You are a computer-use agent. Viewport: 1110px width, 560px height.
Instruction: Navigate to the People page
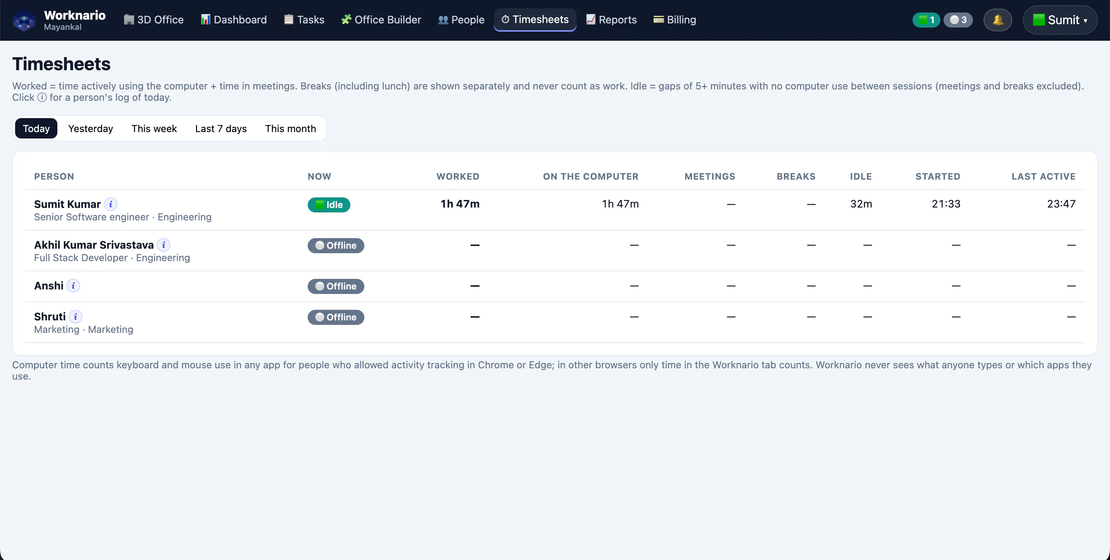pyautogui.click(x=461, y=20)
